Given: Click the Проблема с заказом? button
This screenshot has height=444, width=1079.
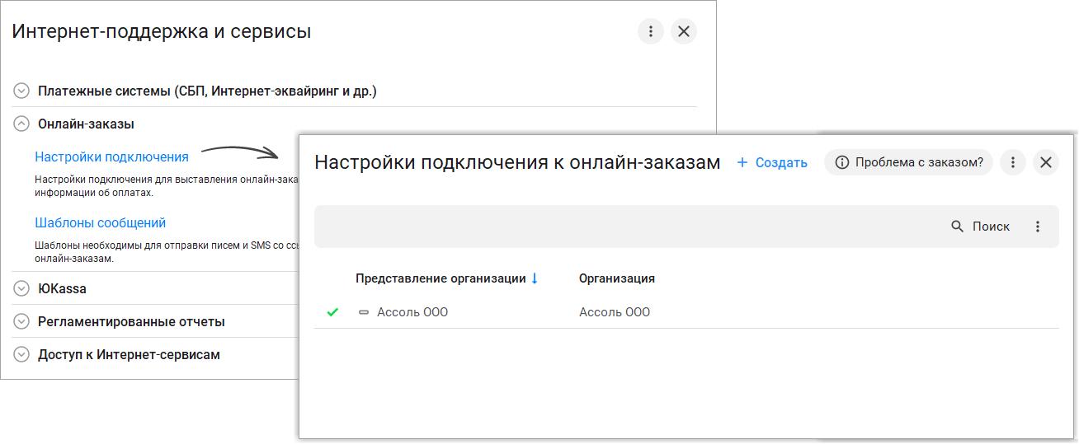Looking at the screenshot, I should pos(908,162).
